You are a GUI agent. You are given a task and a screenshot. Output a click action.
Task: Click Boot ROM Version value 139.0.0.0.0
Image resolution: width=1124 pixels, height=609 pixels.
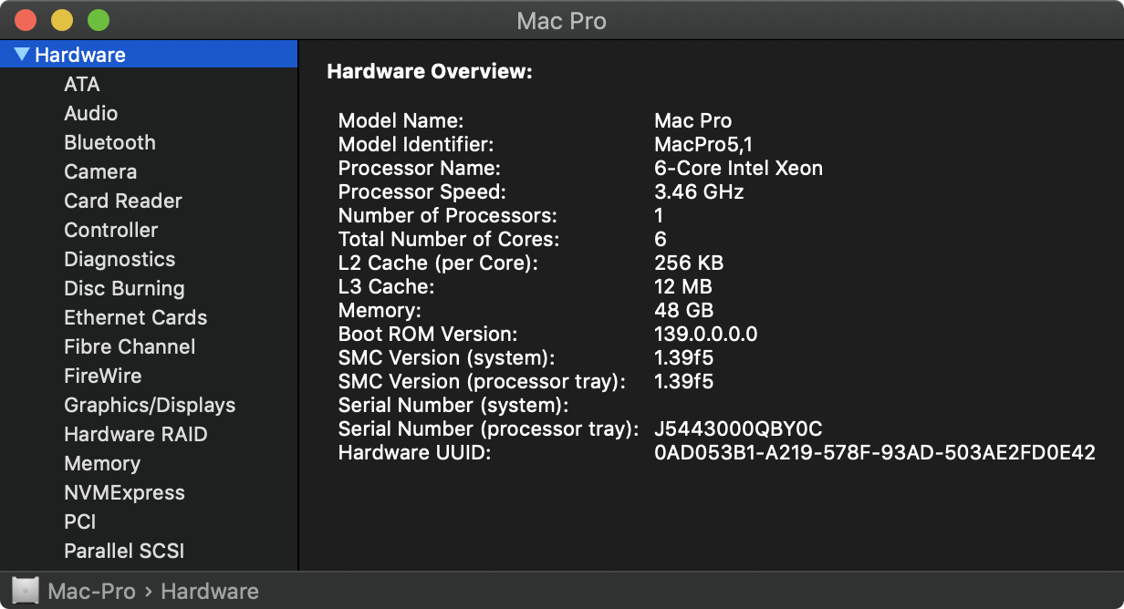click(x=705, y=334)
